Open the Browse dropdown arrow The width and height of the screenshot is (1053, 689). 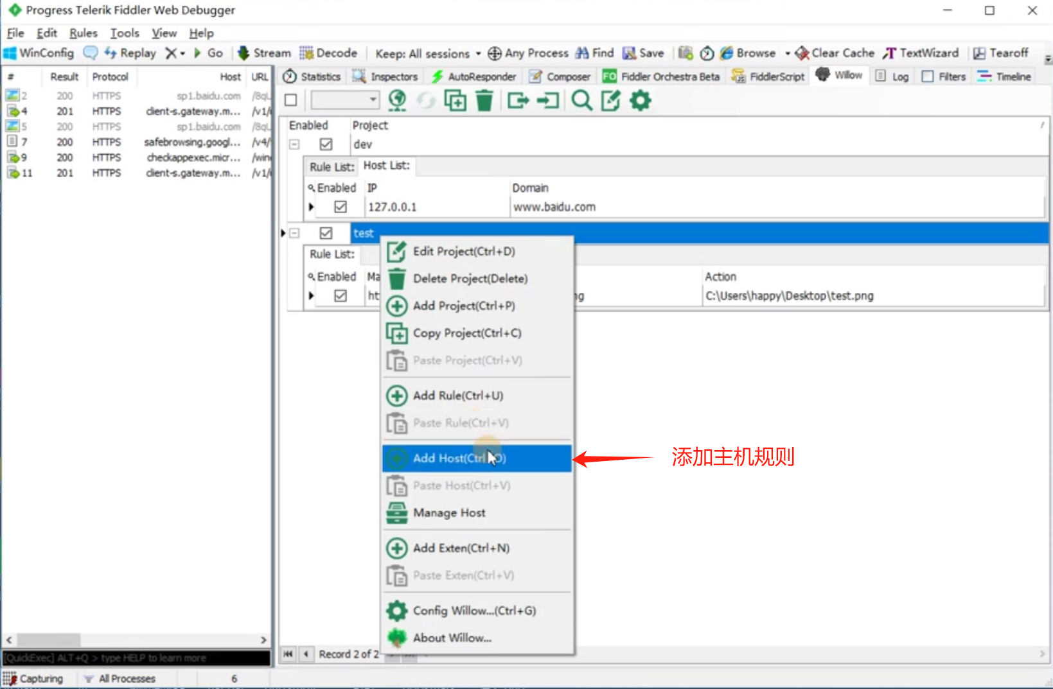(787, 53)
